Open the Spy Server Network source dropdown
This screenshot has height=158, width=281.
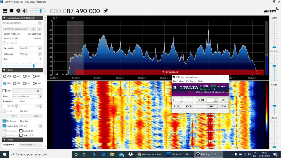40,23
